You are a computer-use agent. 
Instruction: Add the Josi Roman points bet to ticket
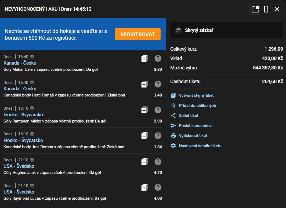pos(144,136)
